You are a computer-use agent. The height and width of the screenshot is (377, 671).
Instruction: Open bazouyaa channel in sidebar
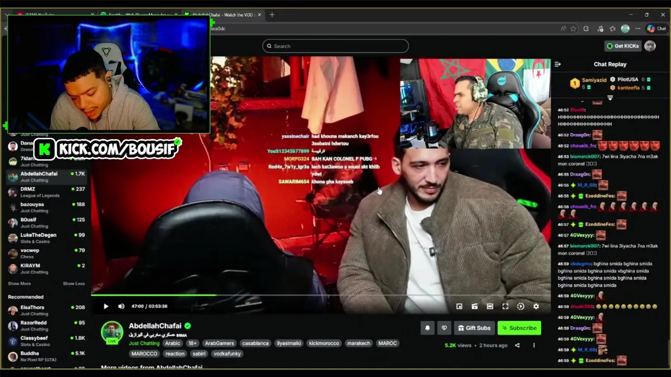[x=46, y=207]
